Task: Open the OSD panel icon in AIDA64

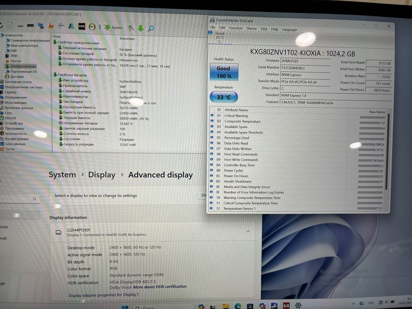Action: (x=82, y=26)
